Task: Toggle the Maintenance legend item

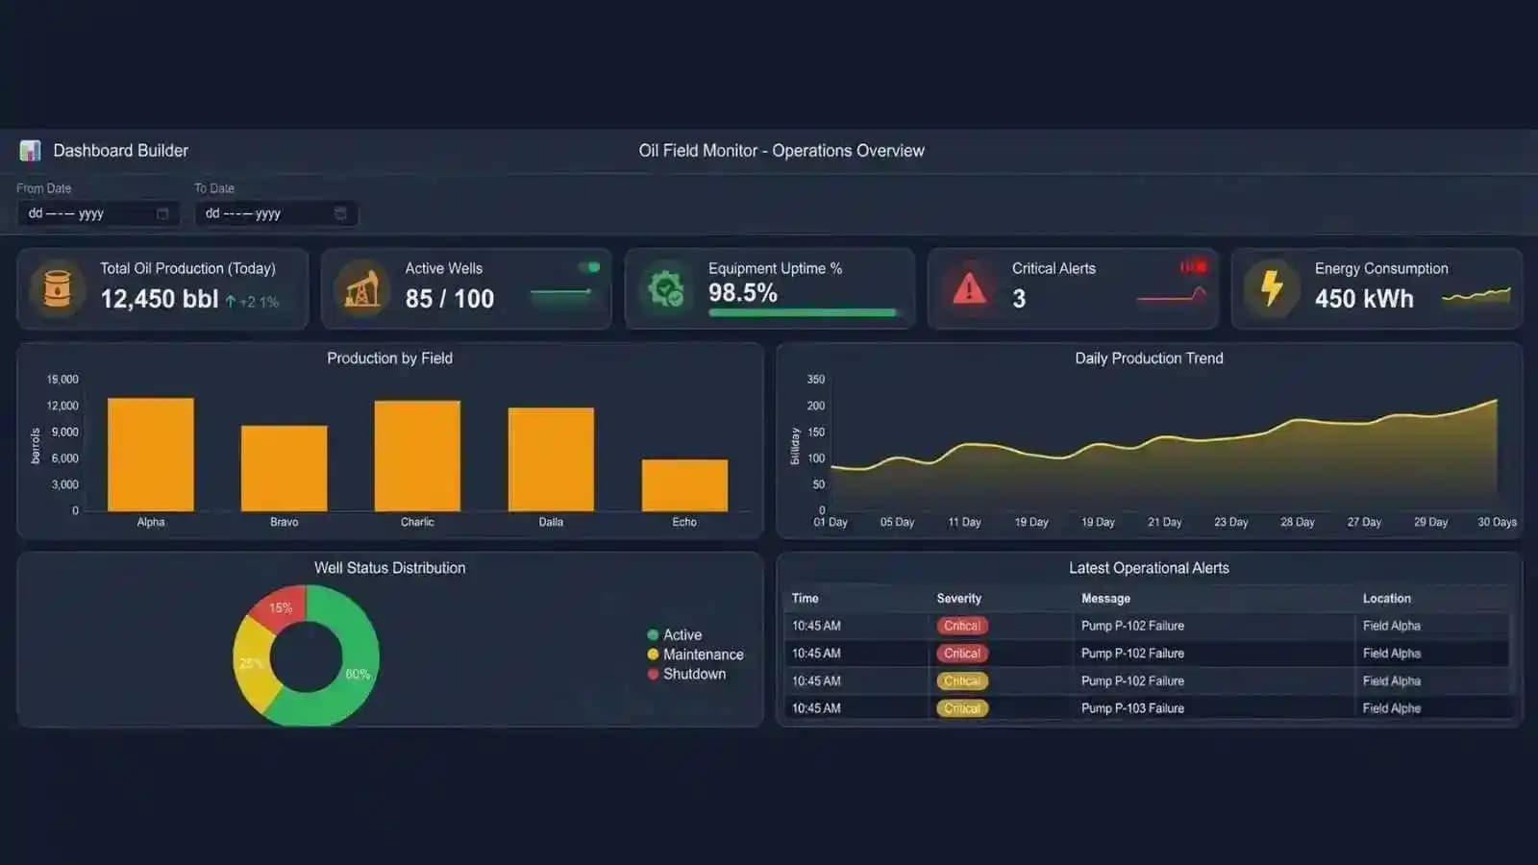Action: point(696,655)
